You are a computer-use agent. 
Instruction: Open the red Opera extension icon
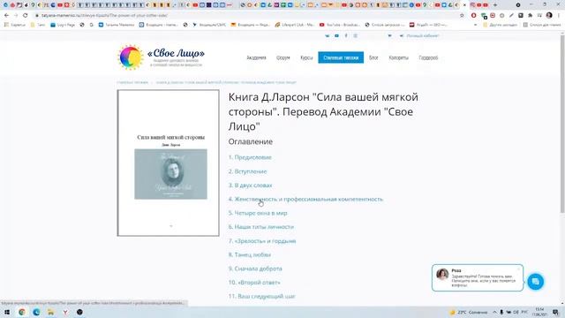(473, 16)
